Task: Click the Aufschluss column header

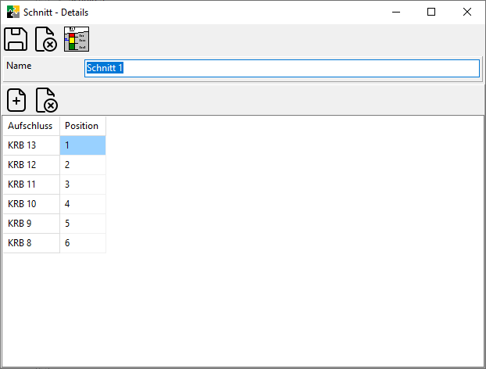Action: tap(30, 126)
